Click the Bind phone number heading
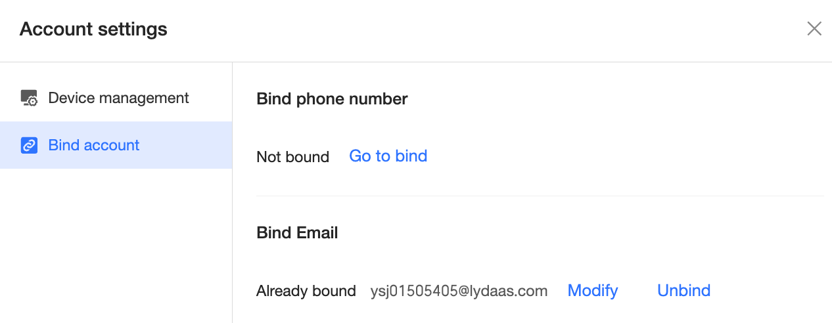Viewport: 832px width, 323px height. [x=332, y=99]
